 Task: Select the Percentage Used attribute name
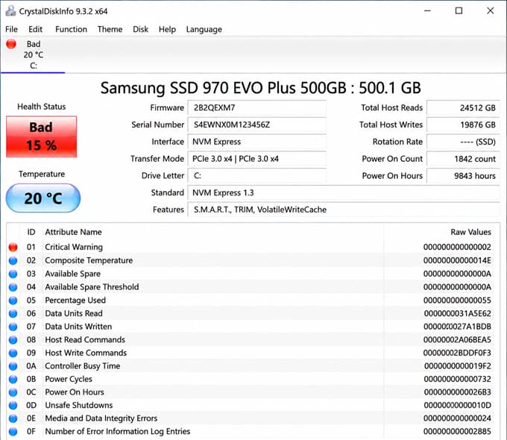(75, 301)
